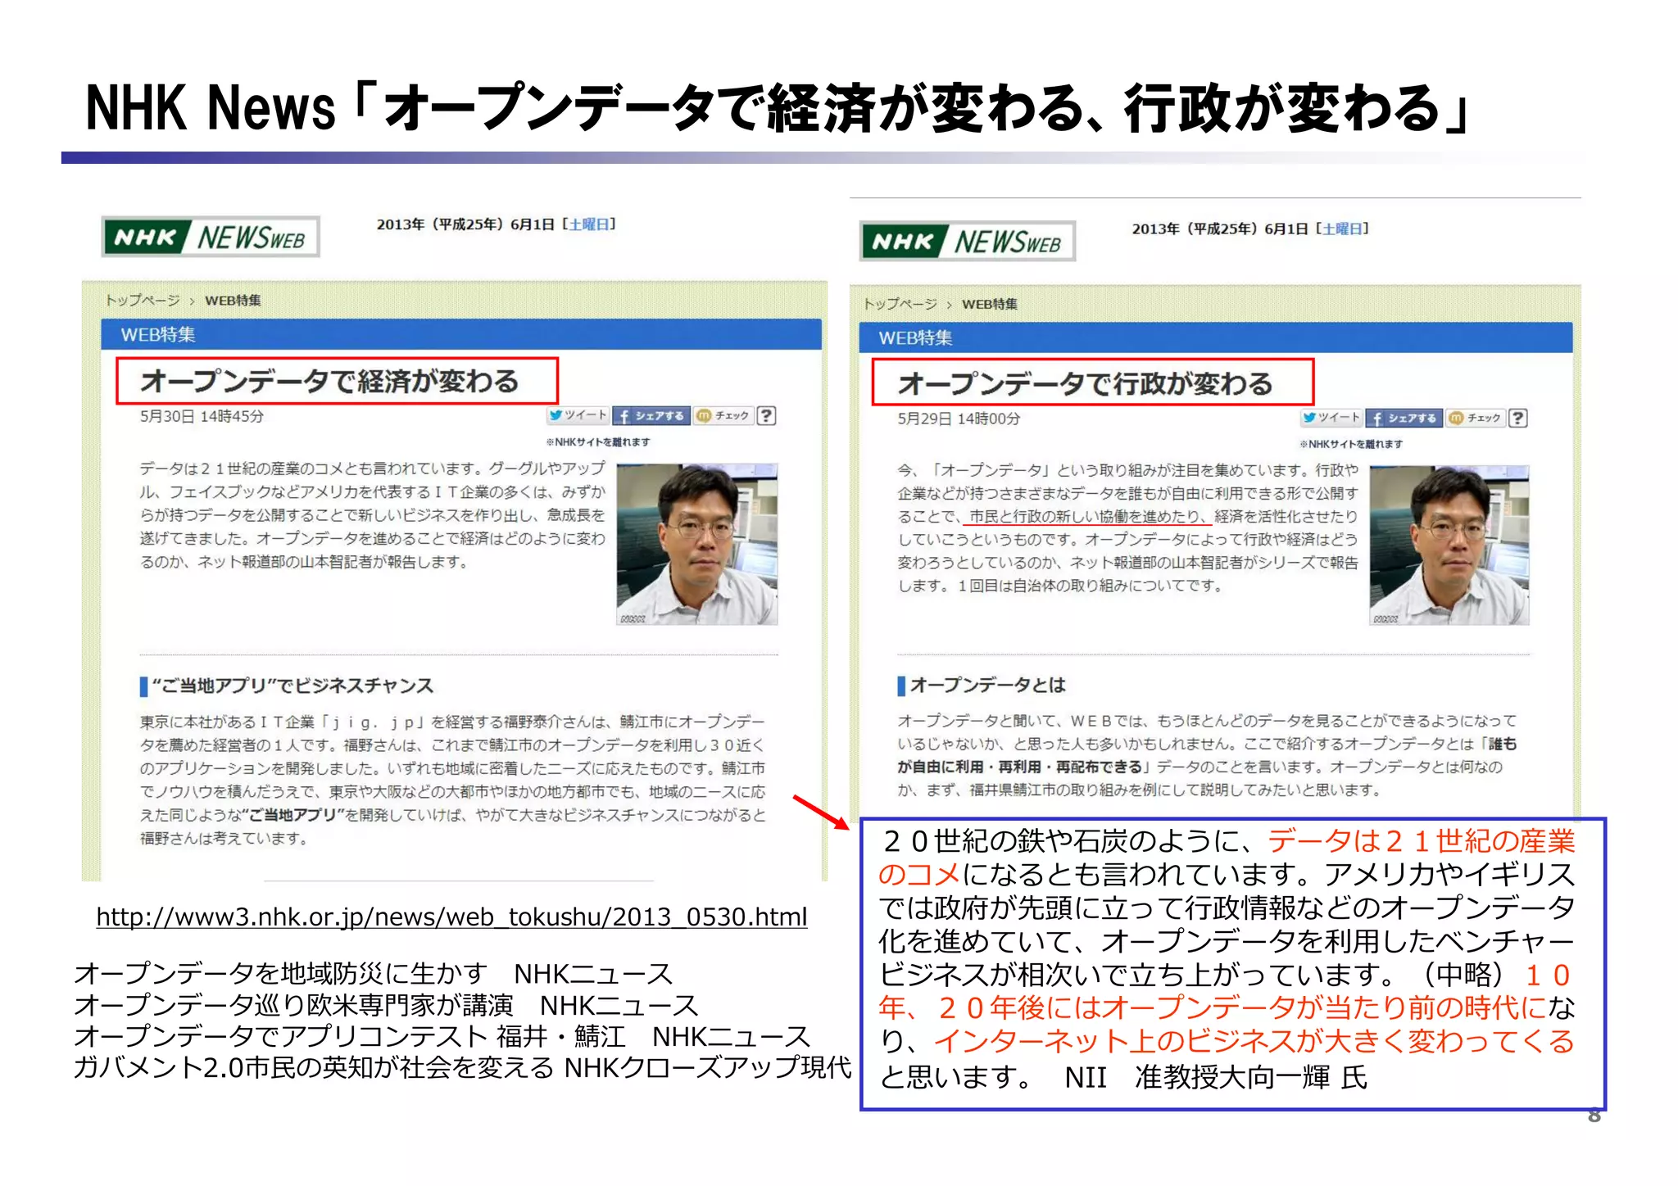Open the 土曜日 date link in left page header
1678x1186 pixels.
(590, 224)
